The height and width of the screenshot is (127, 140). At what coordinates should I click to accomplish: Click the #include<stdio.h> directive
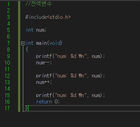[48, 17]
